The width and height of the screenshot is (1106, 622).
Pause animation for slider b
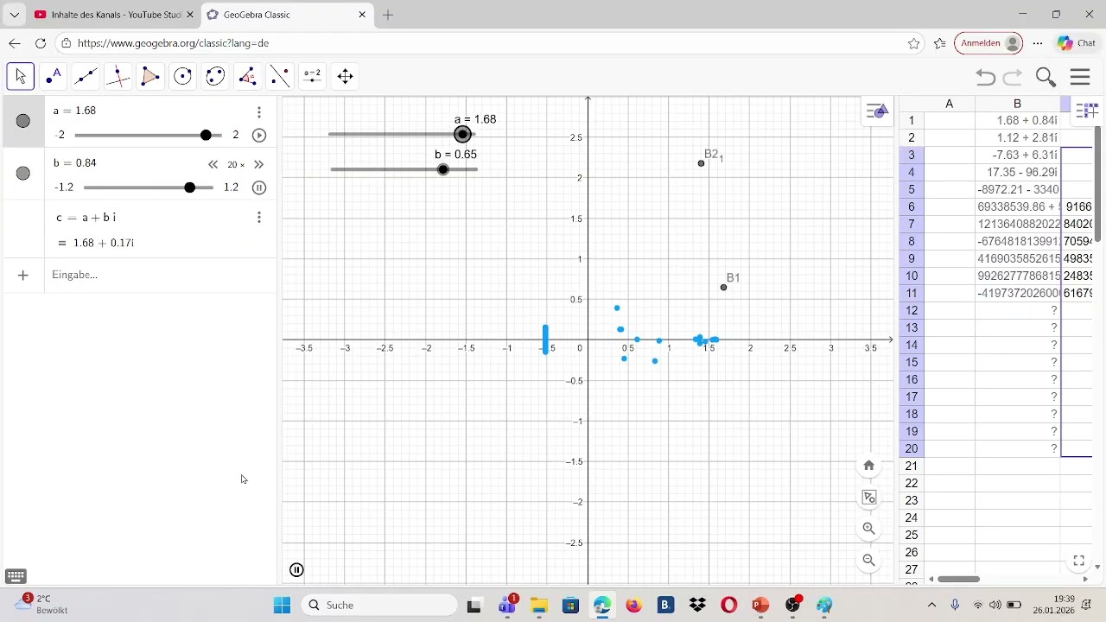258,187
